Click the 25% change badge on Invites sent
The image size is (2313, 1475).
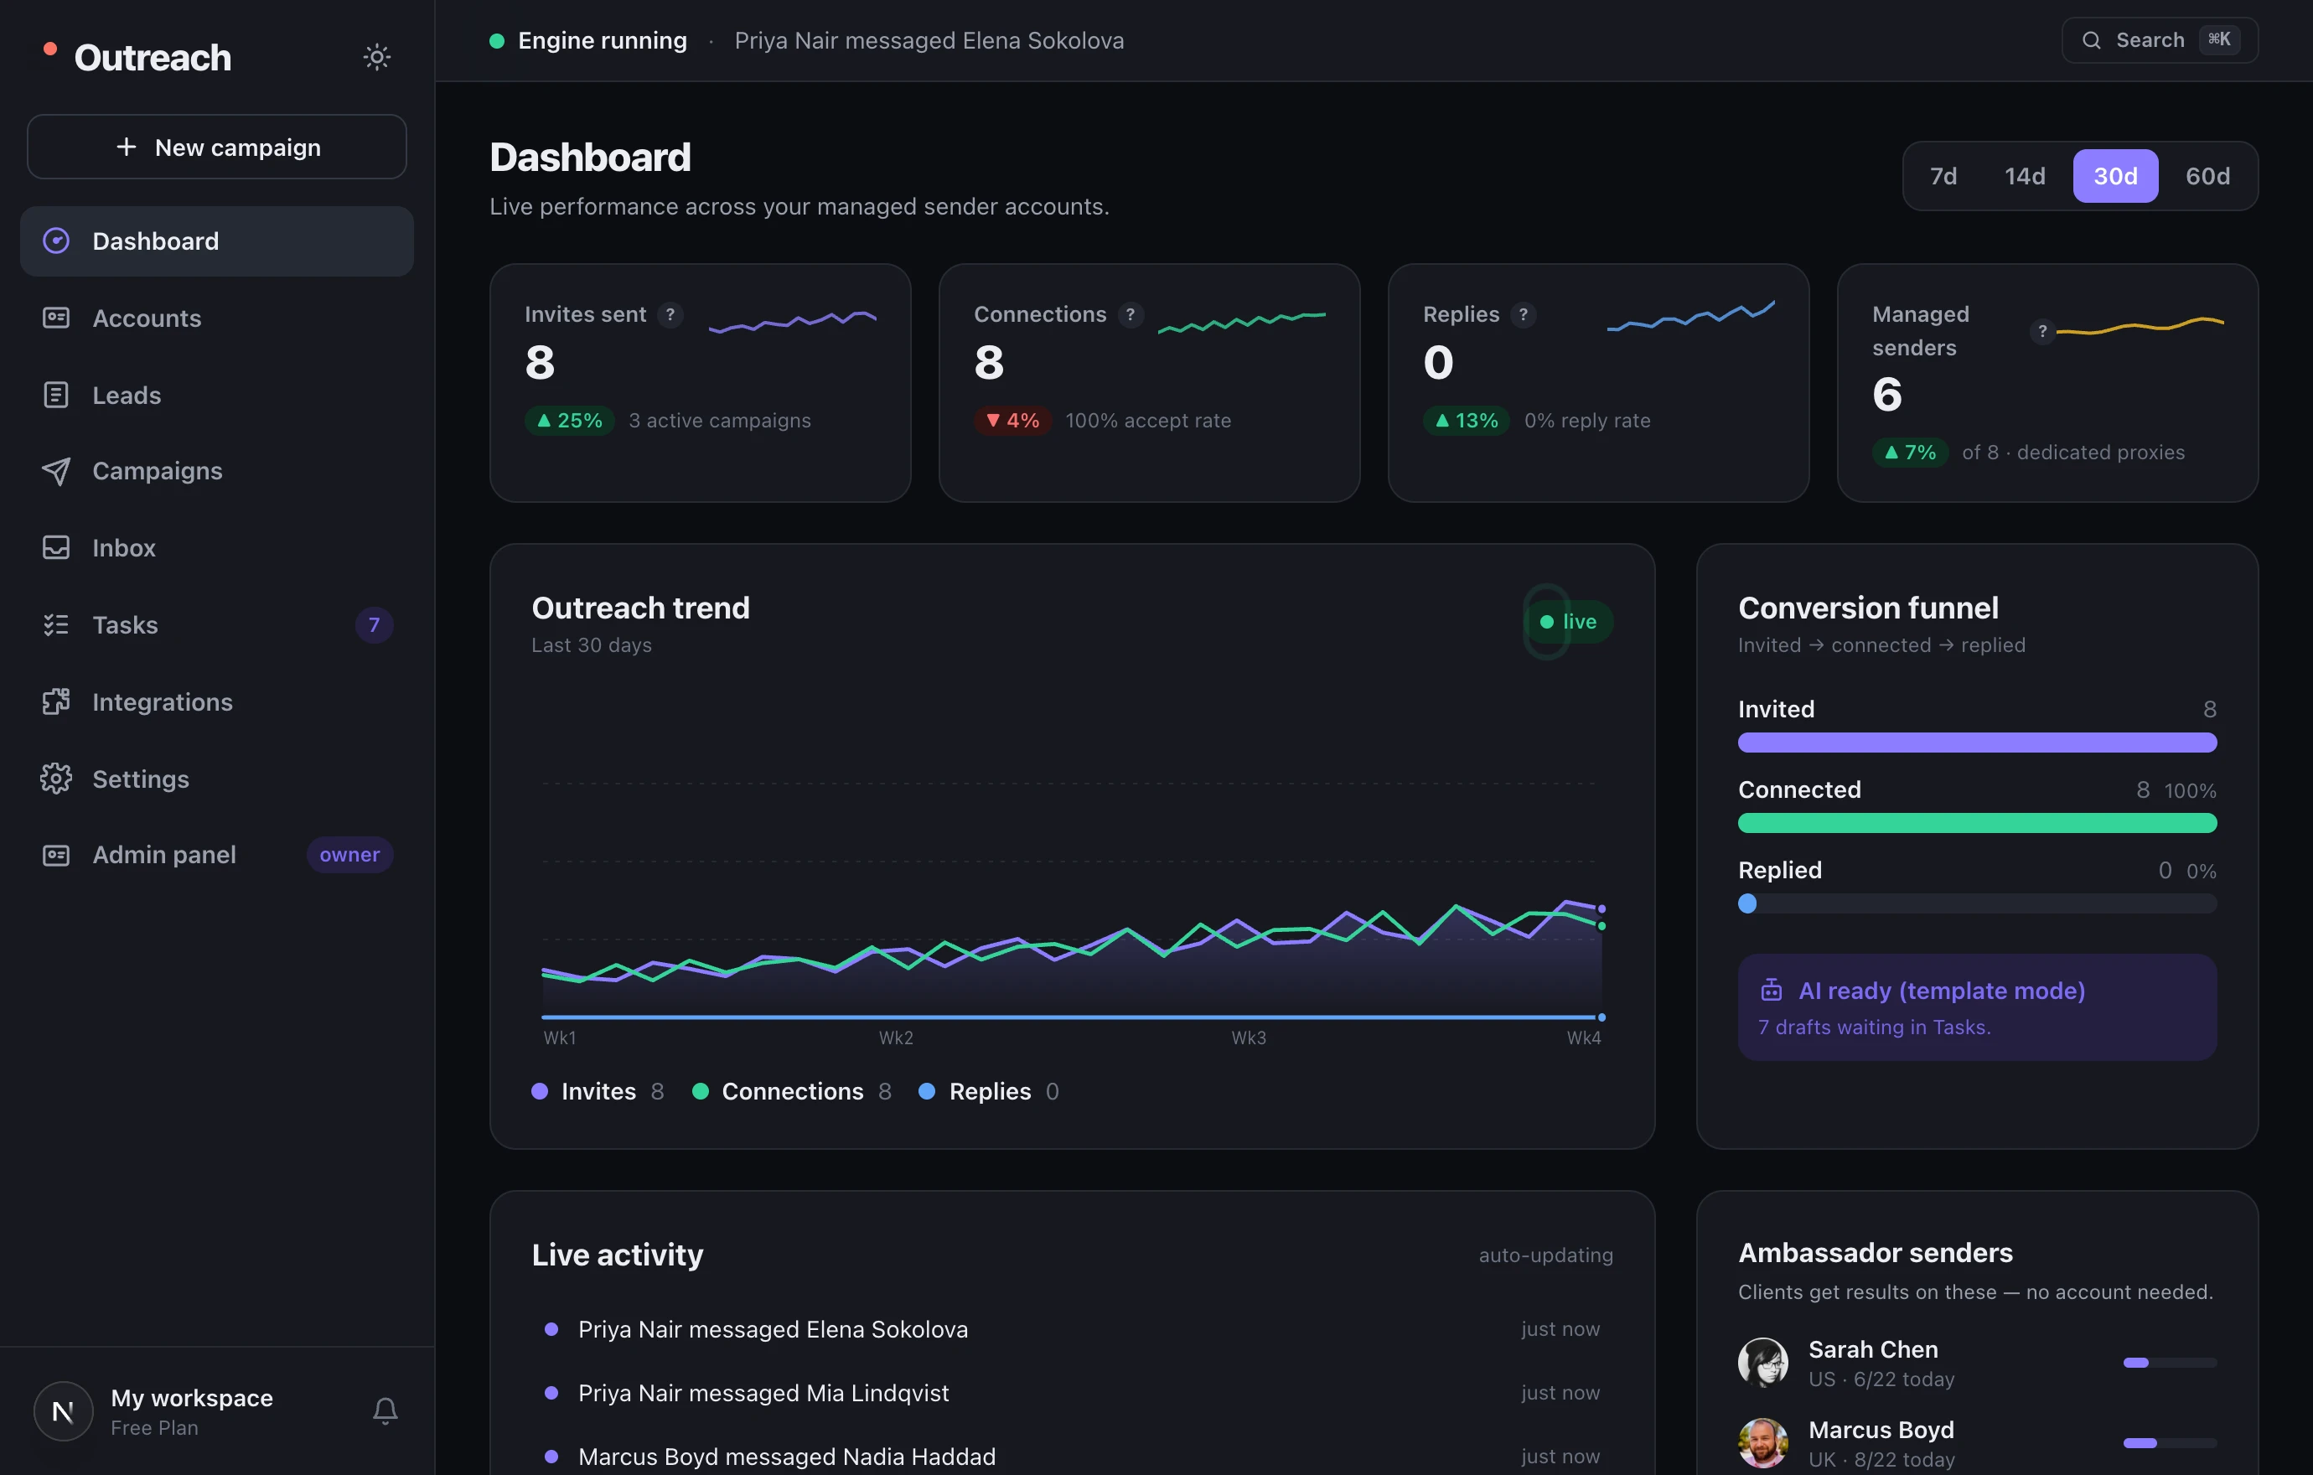pos(570,421)
